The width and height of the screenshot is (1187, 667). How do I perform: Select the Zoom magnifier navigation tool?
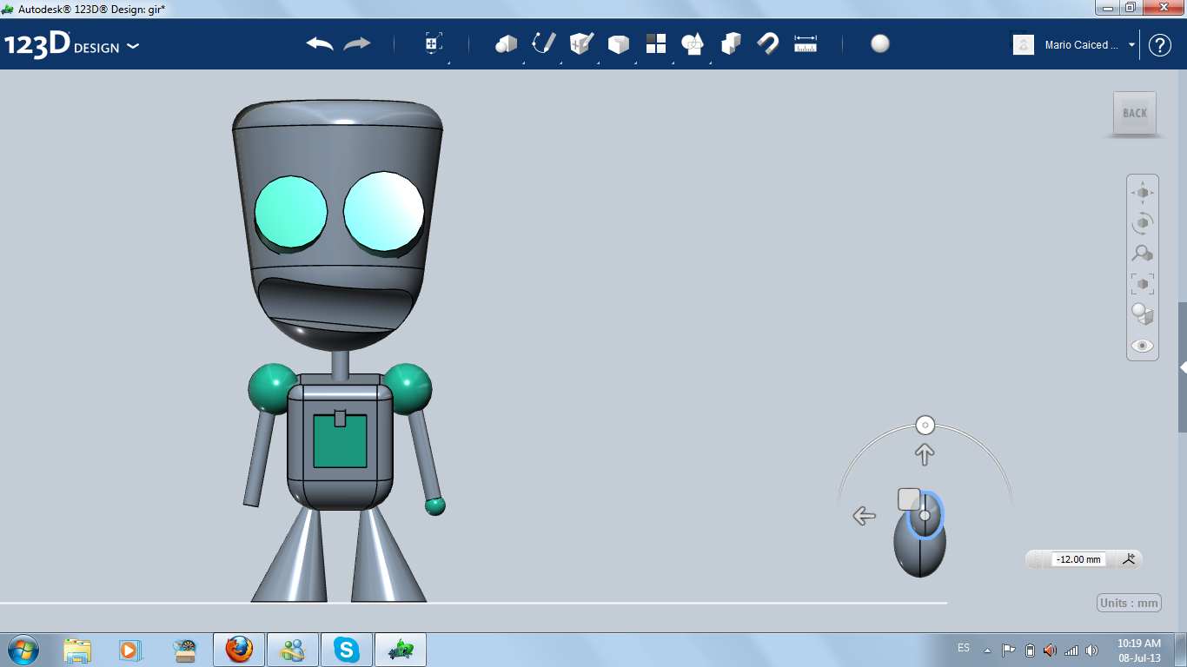[1143, 254]
